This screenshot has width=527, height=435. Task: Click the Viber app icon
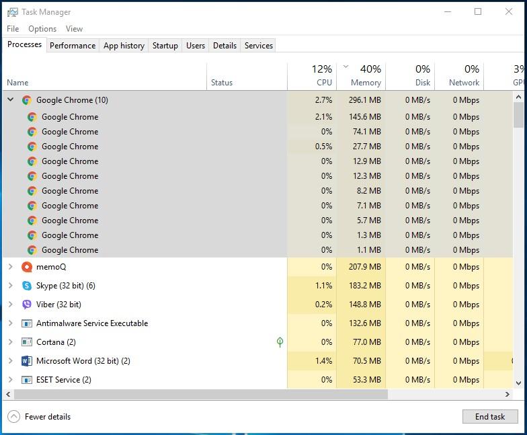pyautogui.click(x=27, y=305)
